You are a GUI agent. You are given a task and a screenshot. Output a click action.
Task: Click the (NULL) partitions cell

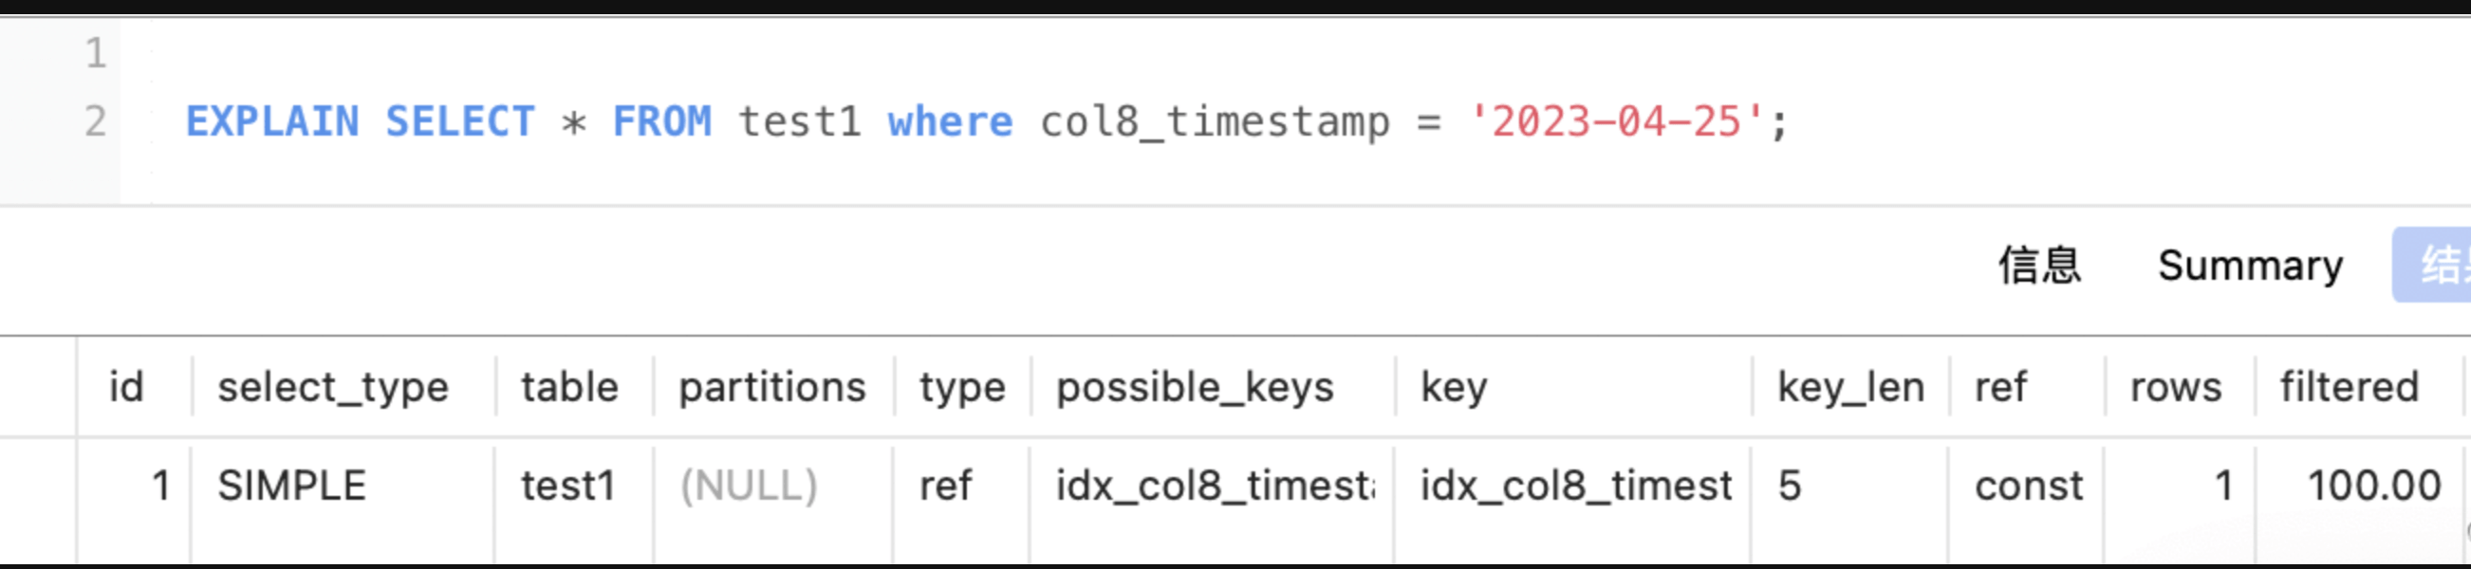(x=749, y=486)
